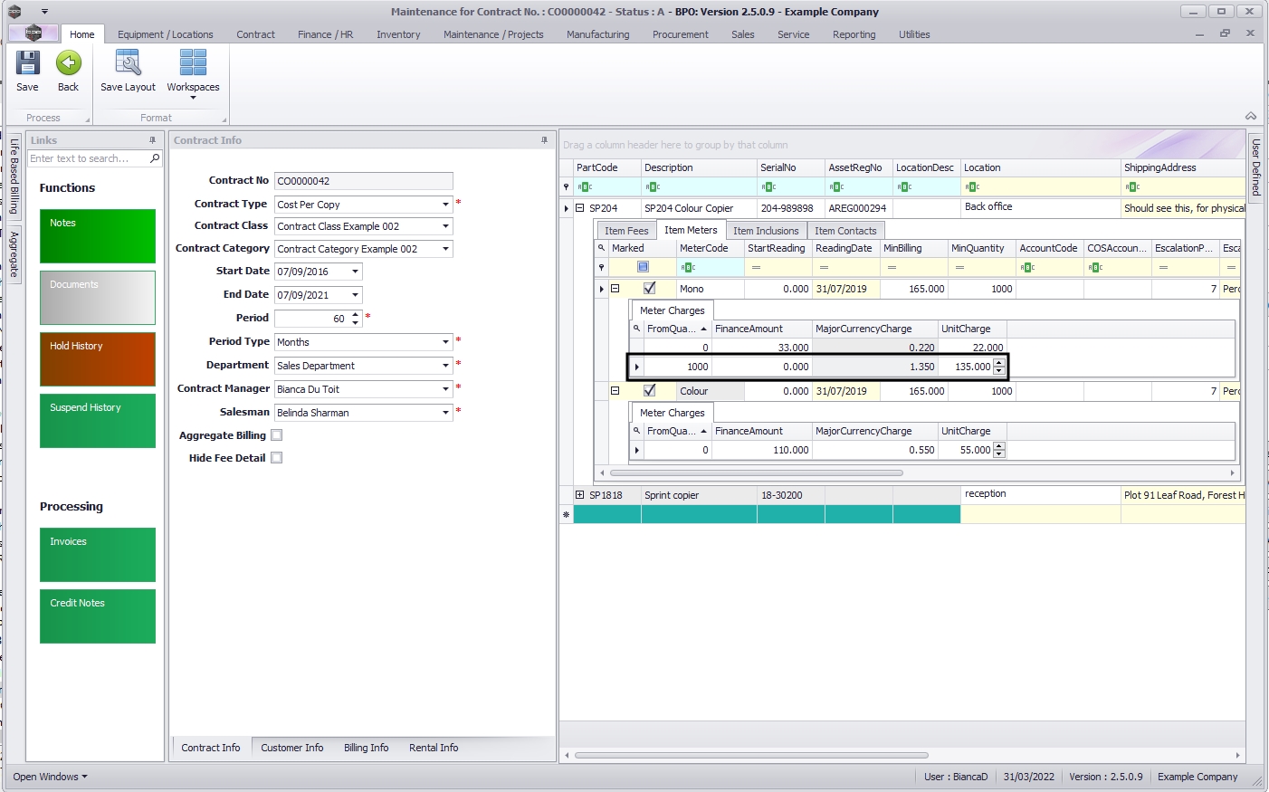Click the Hold History tile
Image resolution: width=1269 pixels, height=792 pixels.
pos(98,358)
